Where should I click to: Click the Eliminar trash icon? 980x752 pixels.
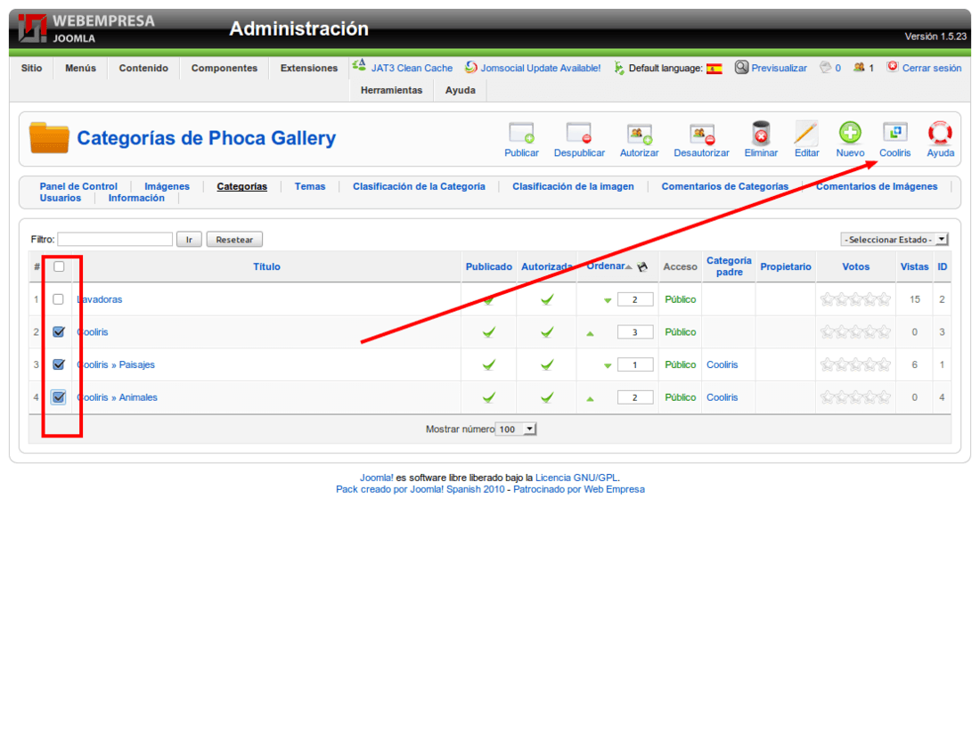click(x=761, y=133)
